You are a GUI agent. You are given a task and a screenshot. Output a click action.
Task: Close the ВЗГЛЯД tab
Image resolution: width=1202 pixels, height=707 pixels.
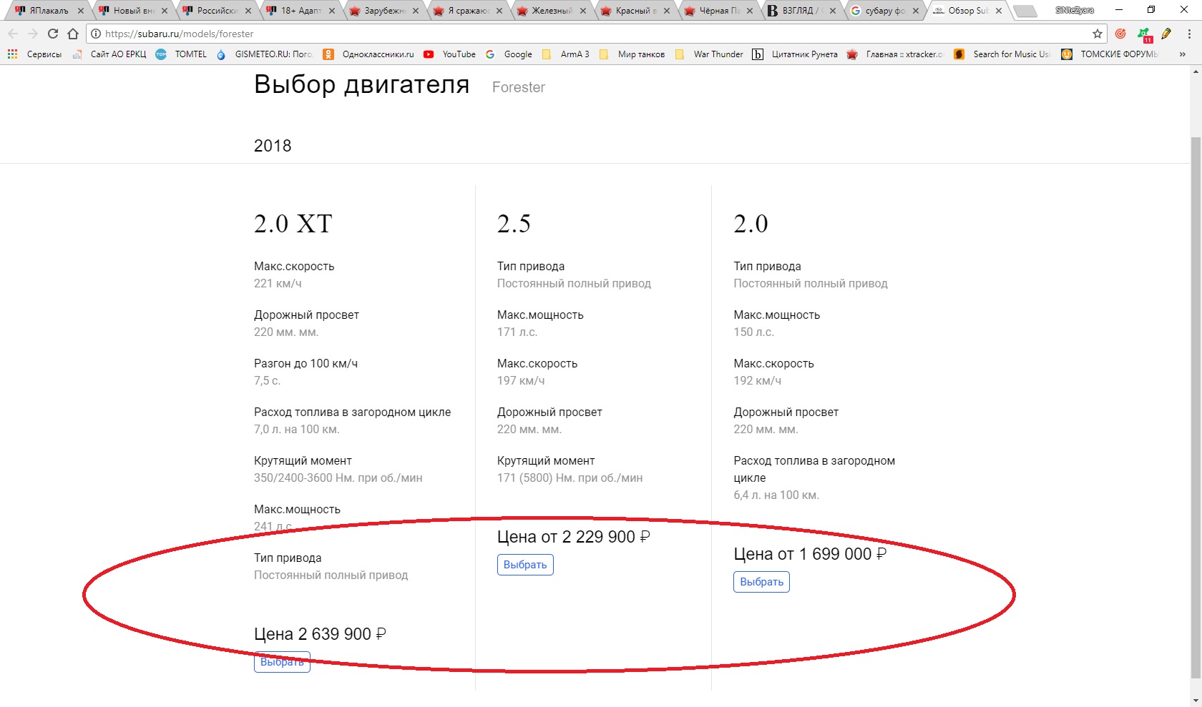(x=833, y=11)
